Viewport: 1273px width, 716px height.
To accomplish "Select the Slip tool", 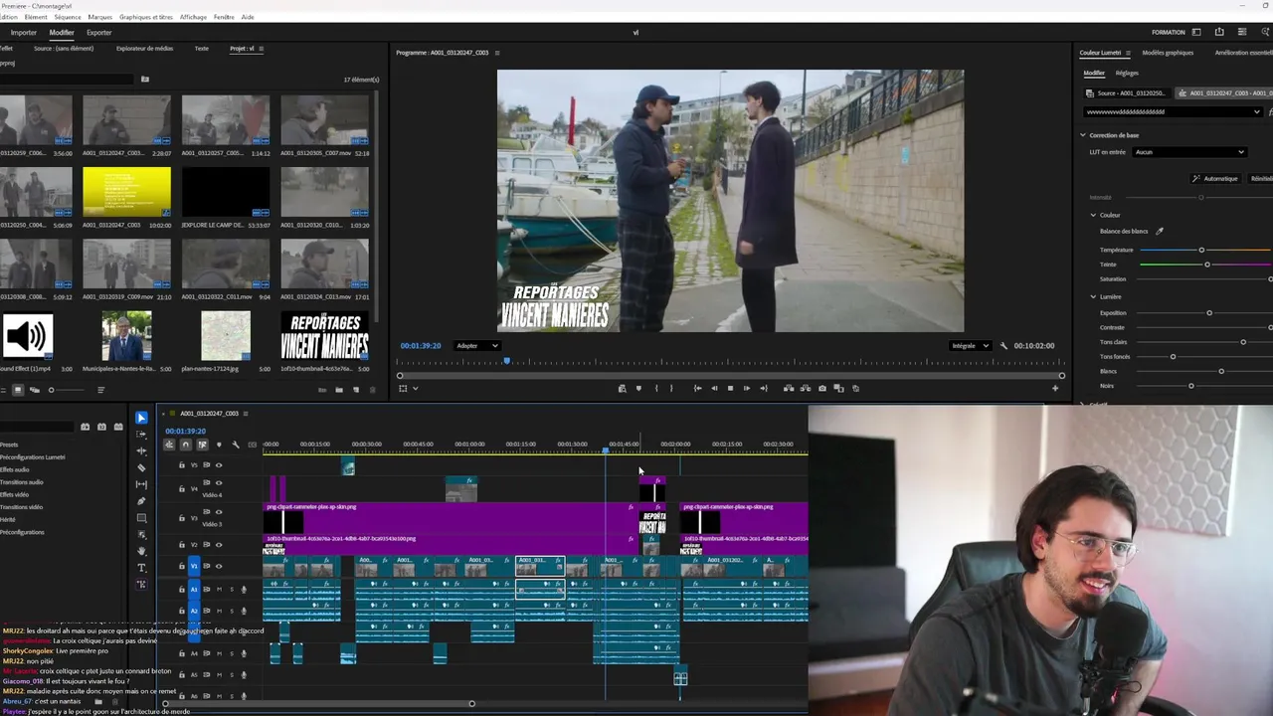I will click(x=141, y=484).
